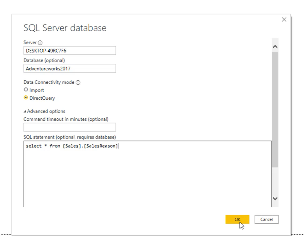The image size is (304, 236).
Task: Click the Command timeout input field
Action: point(70,127)
